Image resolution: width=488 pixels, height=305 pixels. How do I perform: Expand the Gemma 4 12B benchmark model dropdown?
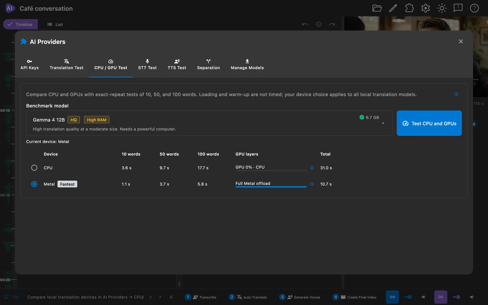[x=209, y=123]
